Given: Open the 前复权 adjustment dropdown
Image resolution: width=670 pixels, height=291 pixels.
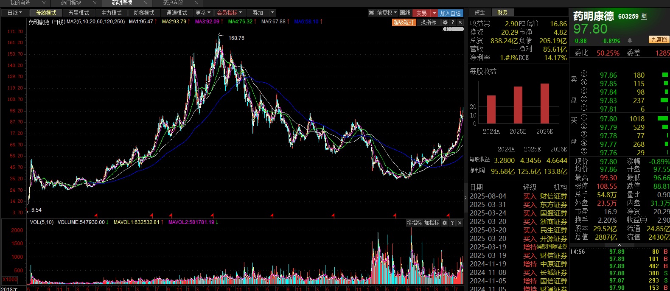Looking at the screenshot, I should click(x=387, y=13).
